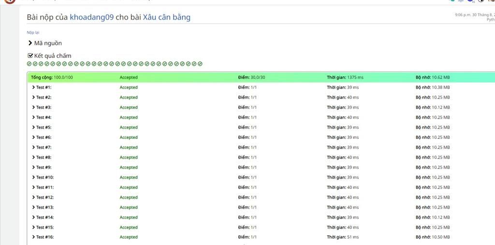Expand the Test #1 row chevron
Viewport: 495px width, 245px height.
[33, 87]
